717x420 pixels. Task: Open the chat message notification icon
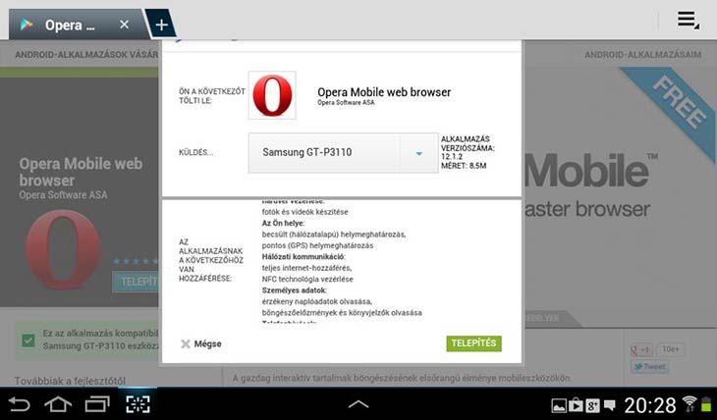[x=610, y=405]
